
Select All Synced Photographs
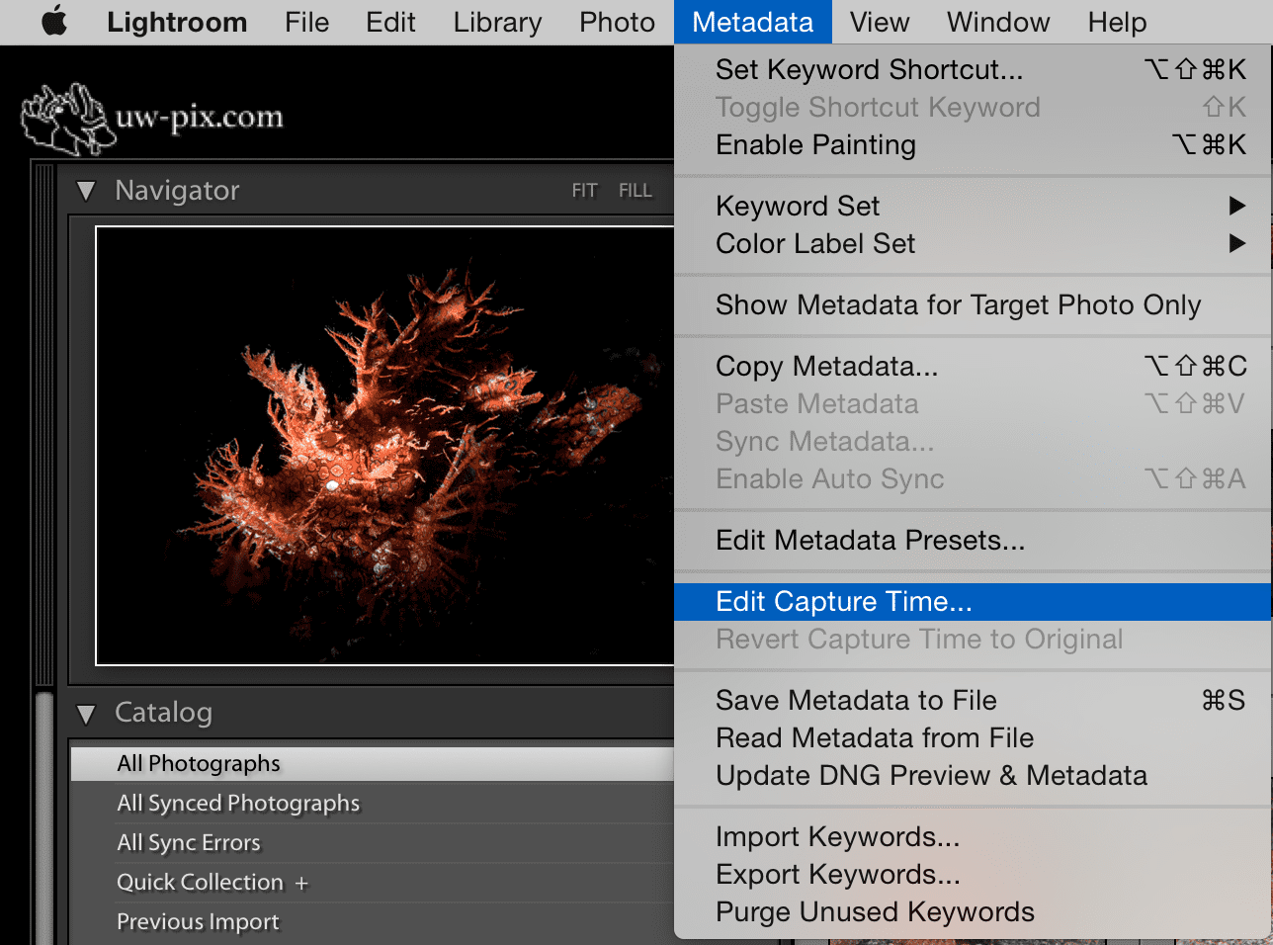[373, 803]
